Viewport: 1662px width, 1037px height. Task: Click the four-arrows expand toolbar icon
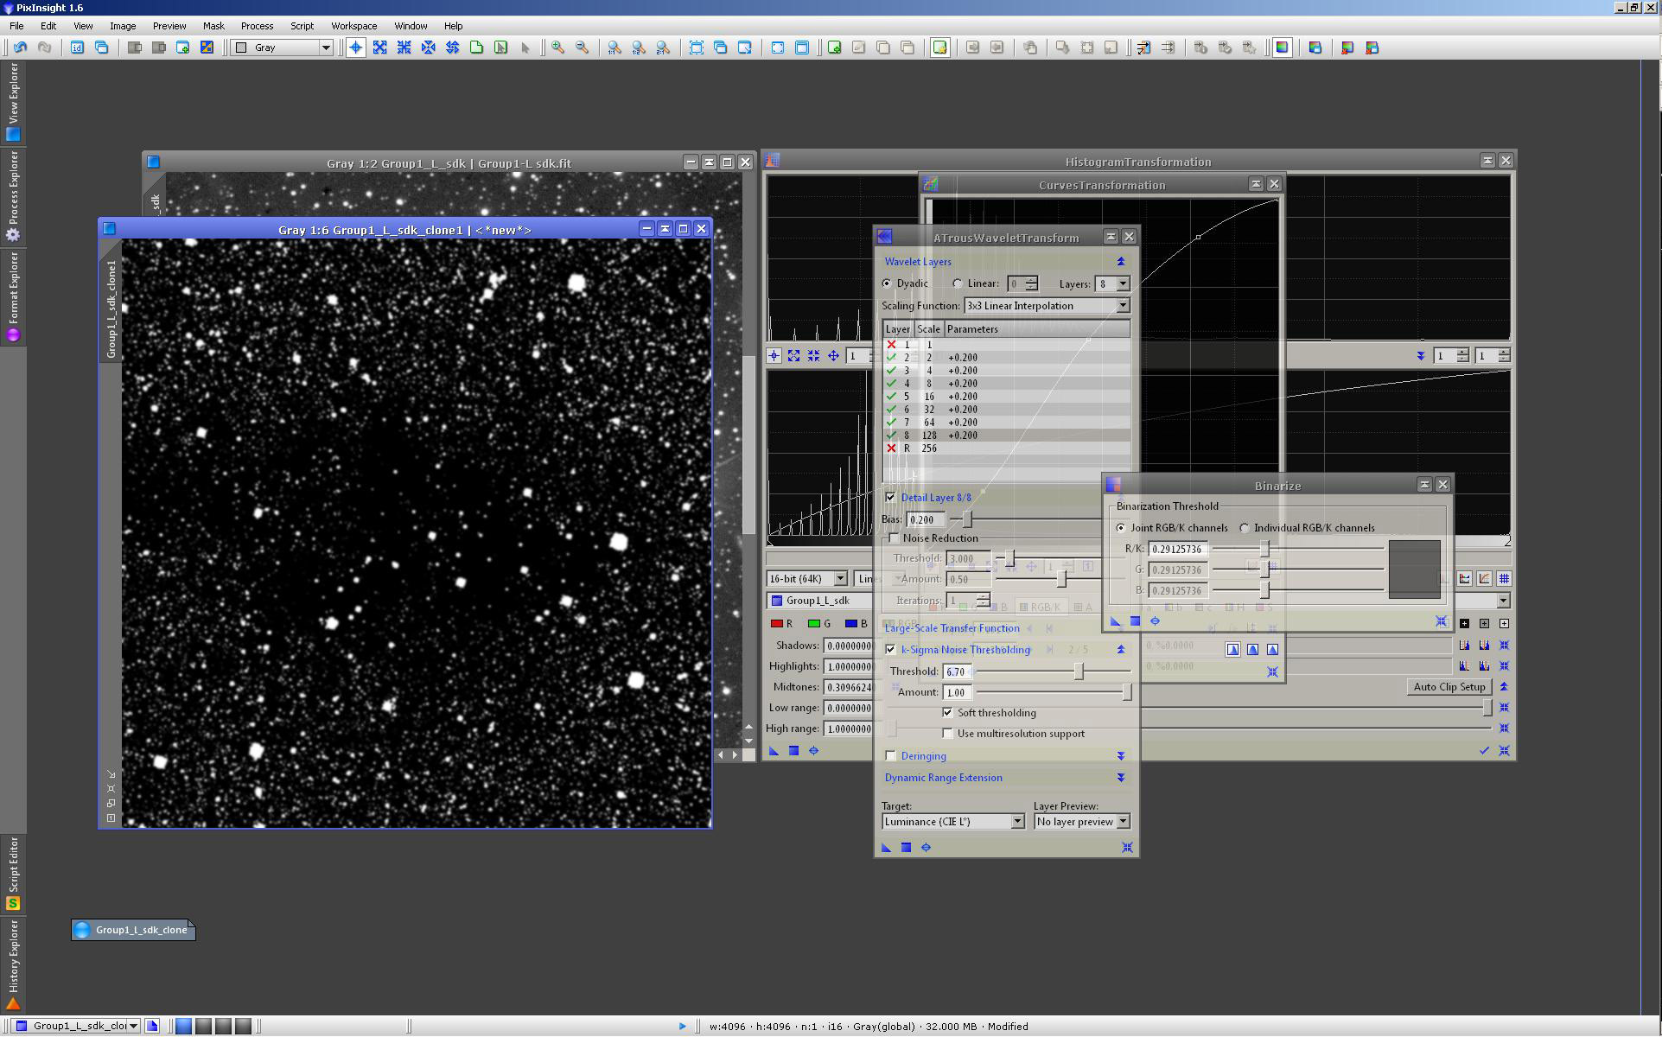[x=379, y=48]
